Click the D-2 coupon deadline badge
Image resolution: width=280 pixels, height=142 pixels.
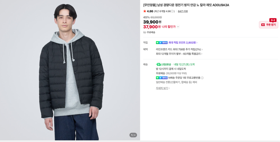273,20
